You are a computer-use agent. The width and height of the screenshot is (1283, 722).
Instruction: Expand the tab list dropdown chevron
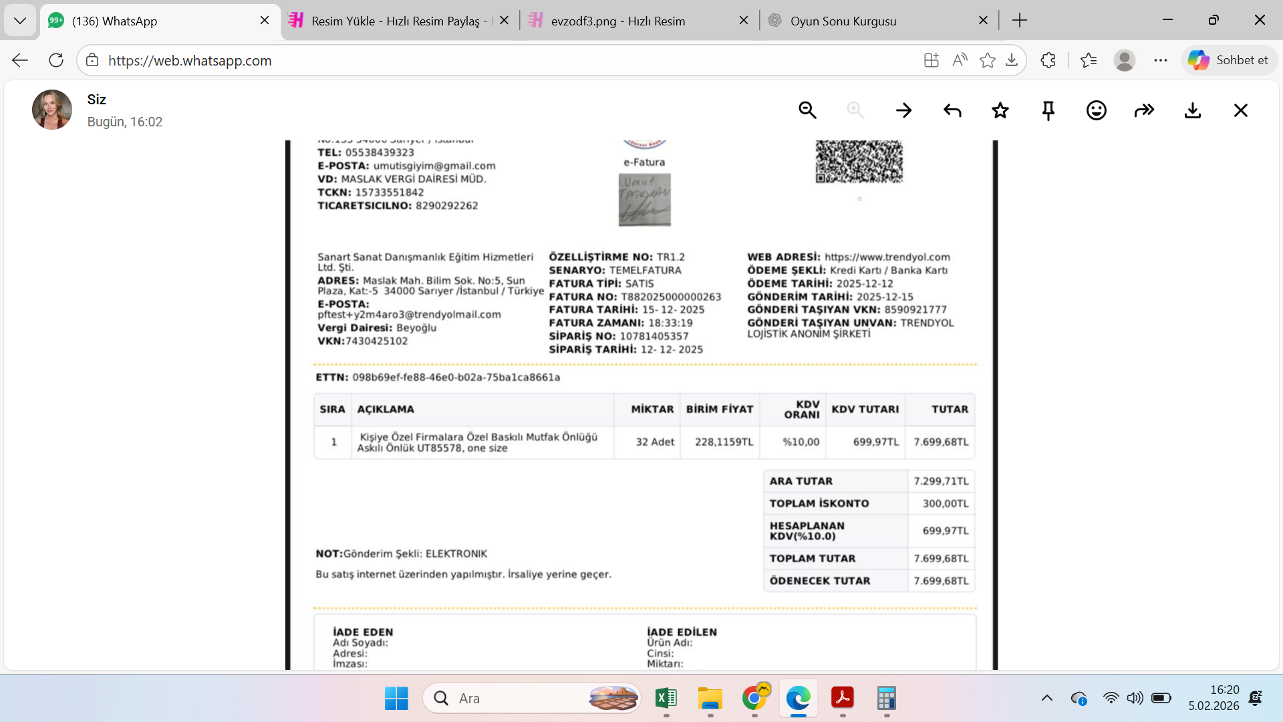tap(20, 21)
